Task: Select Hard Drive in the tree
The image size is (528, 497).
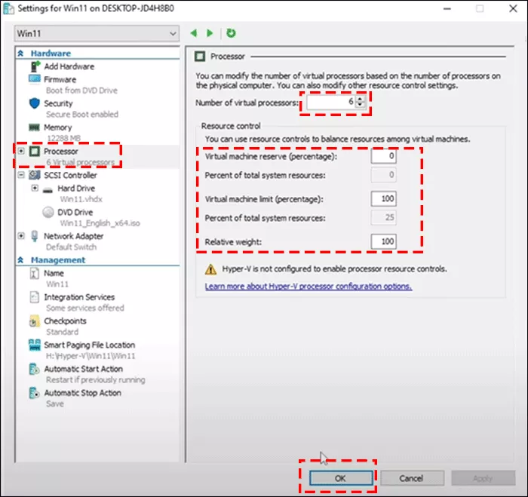Action: pos(76,189)
